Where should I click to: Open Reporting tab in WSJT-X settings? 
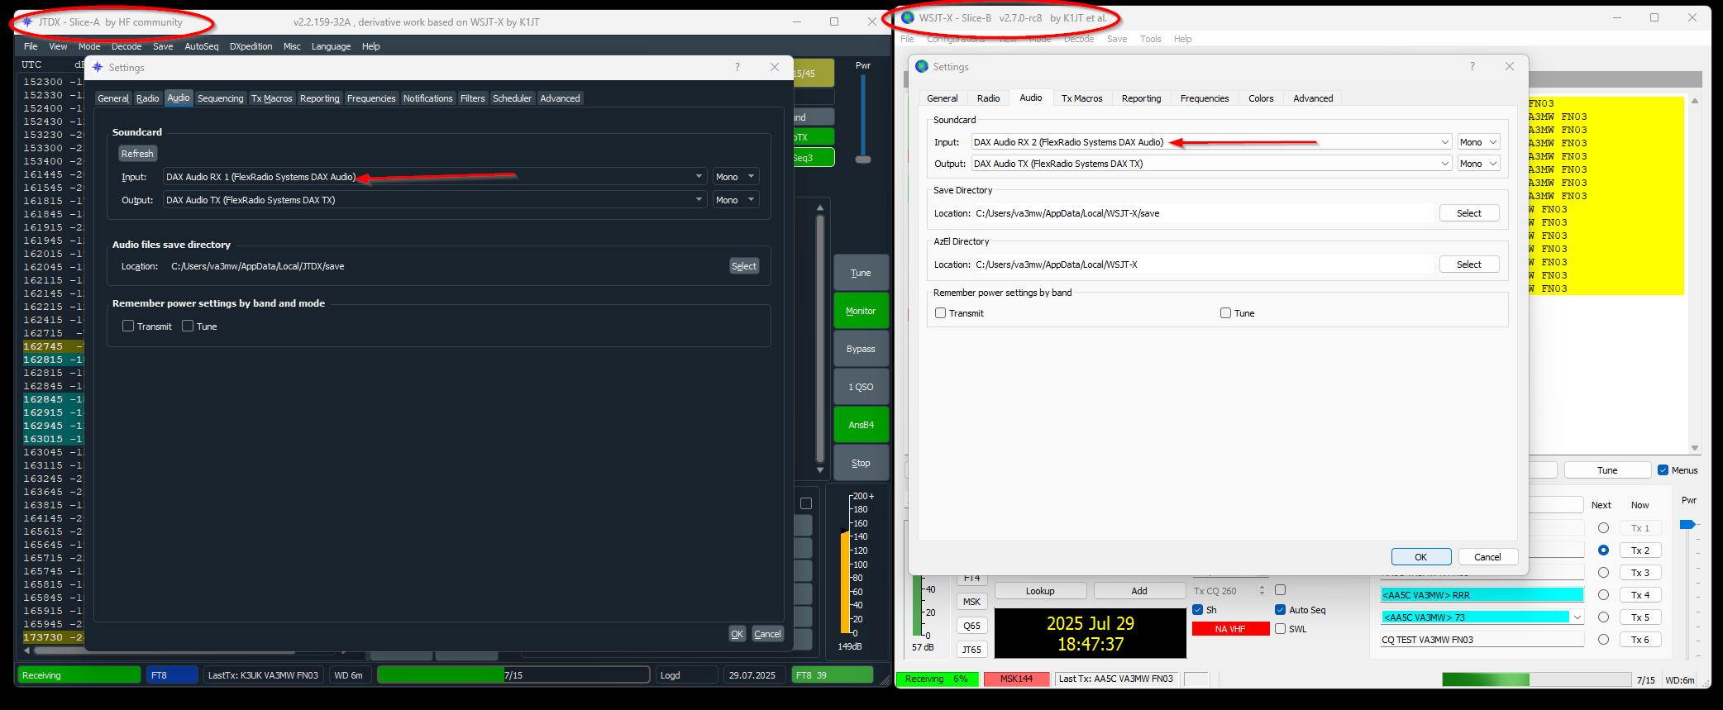pos(1142,98)
